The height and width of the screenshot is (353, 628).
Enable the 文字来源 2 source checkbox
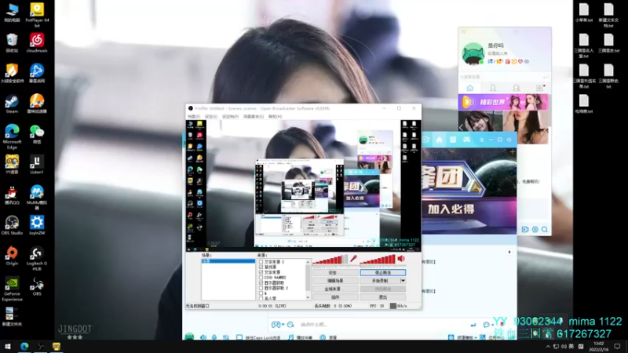261,262
